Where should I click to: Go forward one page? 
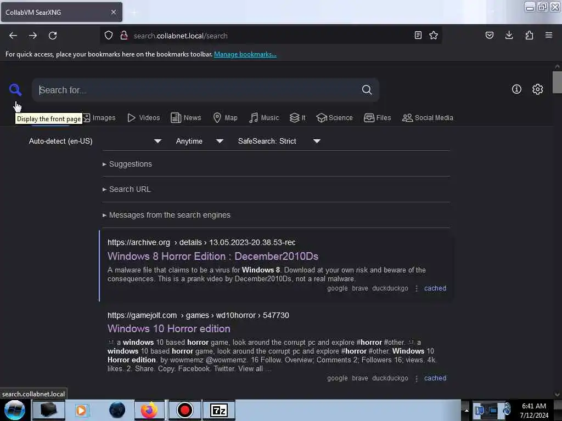coord(33,36)
